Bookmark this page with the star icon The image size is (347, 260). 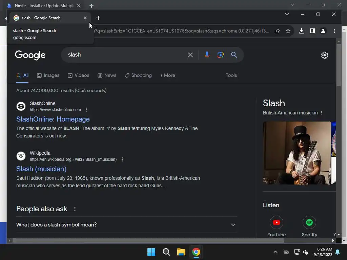tap(288, 31)
